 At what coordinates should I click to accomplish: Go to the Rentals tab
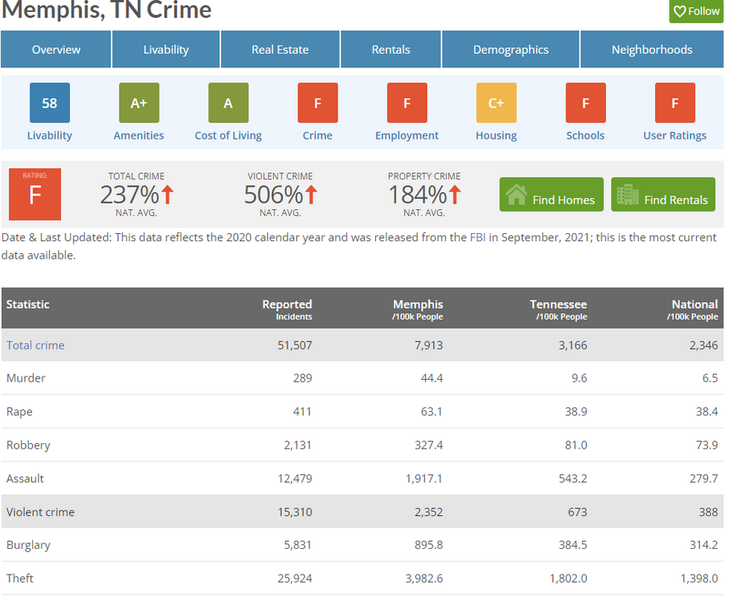390,50
